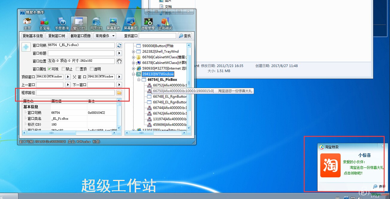
Task: Open the 百宝箱 toolbox
Action: (44, 24)
